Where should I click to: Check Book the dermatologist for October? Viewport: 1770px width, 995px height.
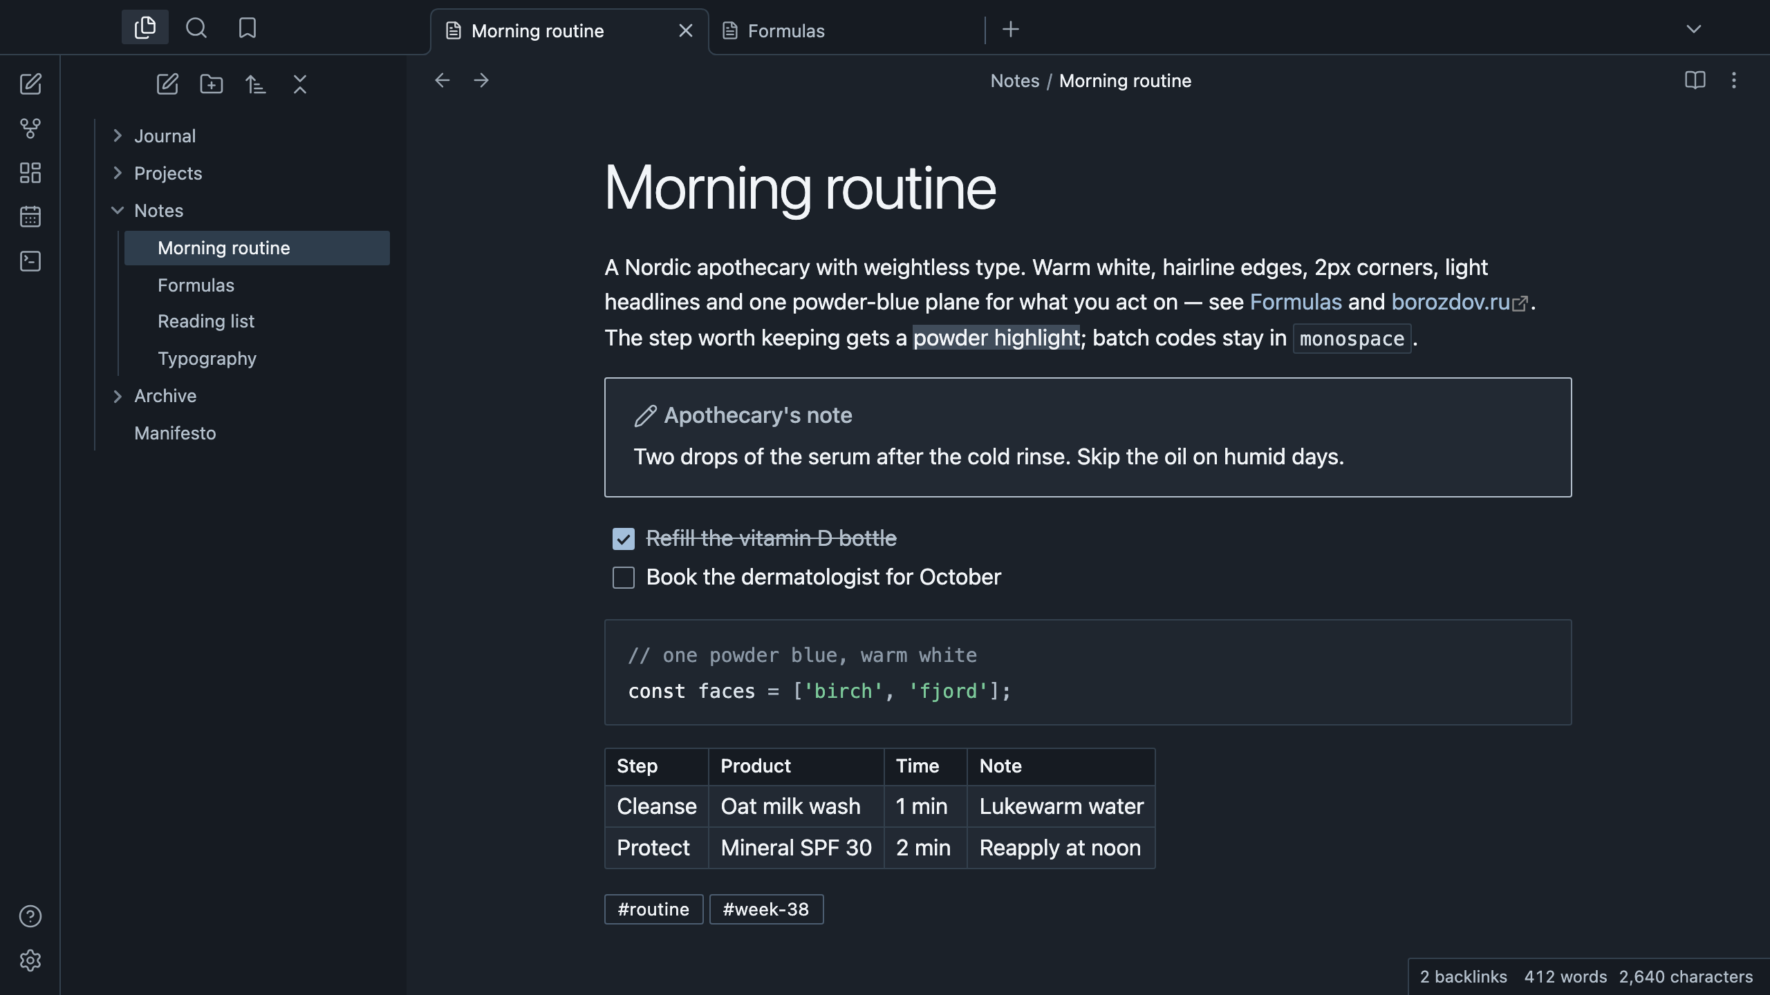click(x=624, y=578)
